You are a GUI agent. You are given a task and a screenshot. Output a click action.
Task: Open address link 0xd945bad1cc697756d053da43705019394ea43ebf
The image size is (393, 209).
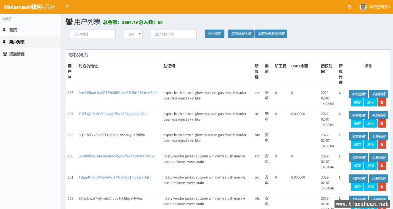point(118,93)
